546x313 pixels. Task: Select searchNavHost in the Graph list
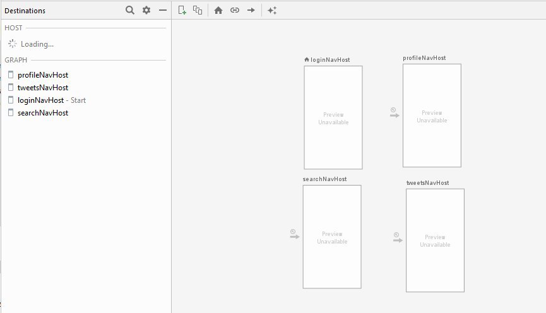click(43, 113)
